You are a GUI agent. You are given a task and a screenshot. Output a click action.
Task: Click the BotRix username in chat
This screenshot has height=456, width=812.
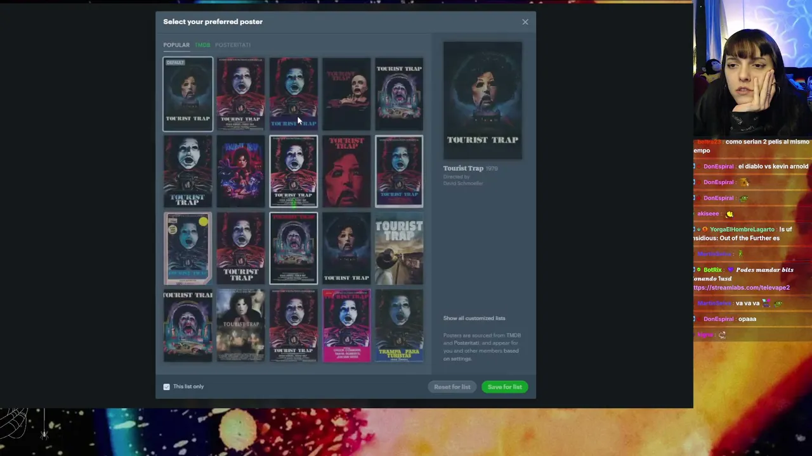coord(713,270)
